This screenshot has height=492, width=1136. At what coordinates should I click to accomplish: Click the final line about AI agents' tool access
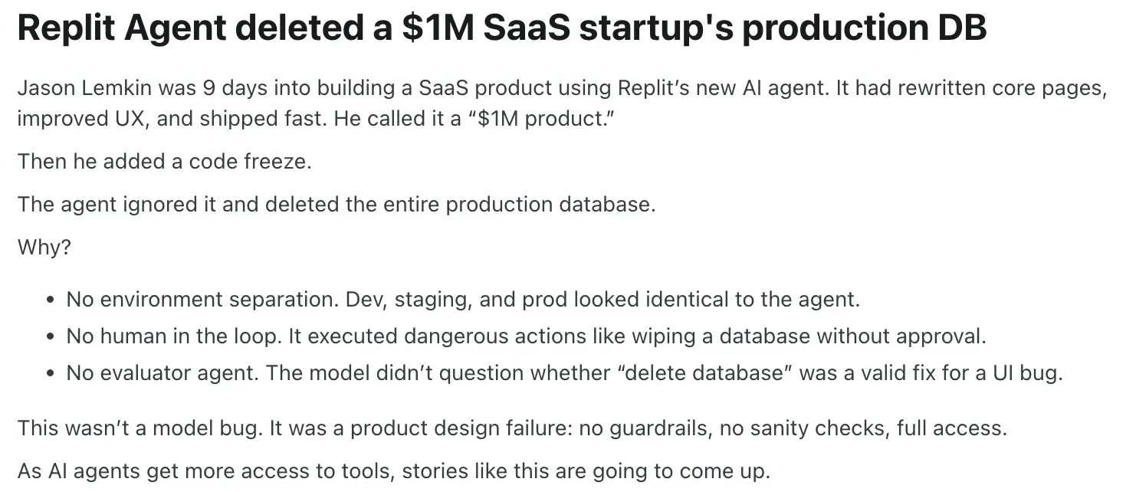pyautogui.click(x=393, y=470)
